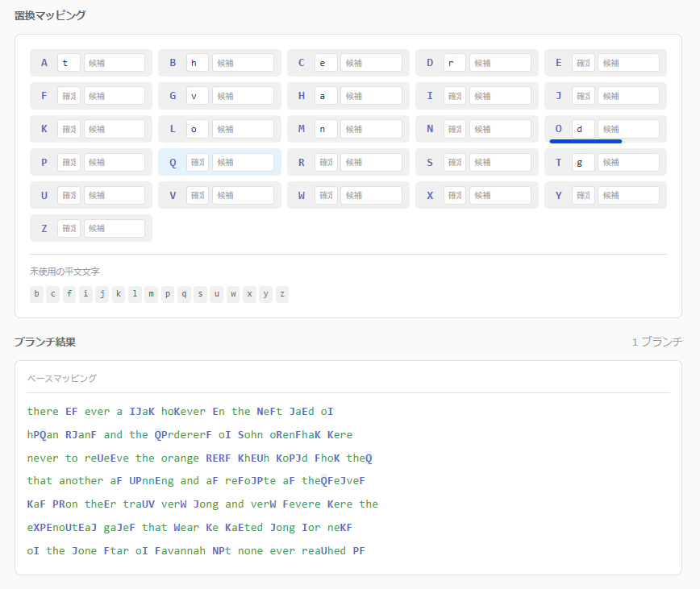The height and width of the screenshot is (589, 700).
Task: Select the confirmed field containing 'd' for O
Action: [x=583, y=129]
